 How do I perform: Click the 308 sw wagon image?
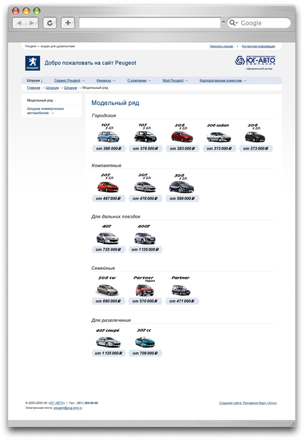pyautogui.click(x=107, y=290)
